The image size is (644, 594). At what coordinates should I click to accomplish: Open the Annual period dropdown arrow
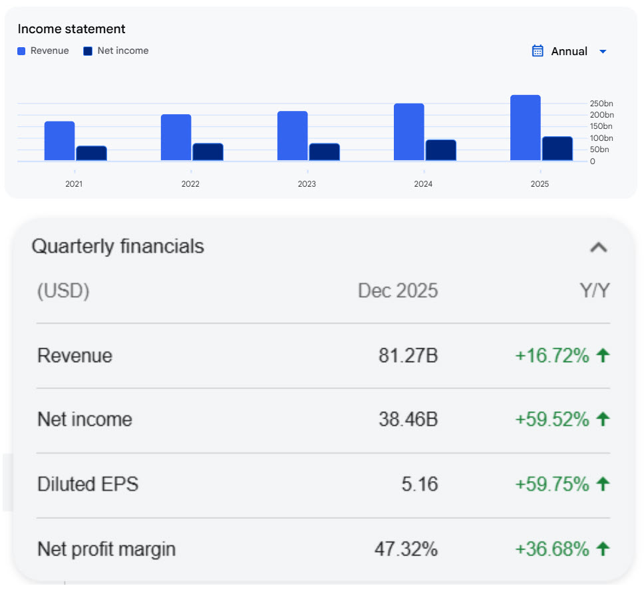click(603, 52)
